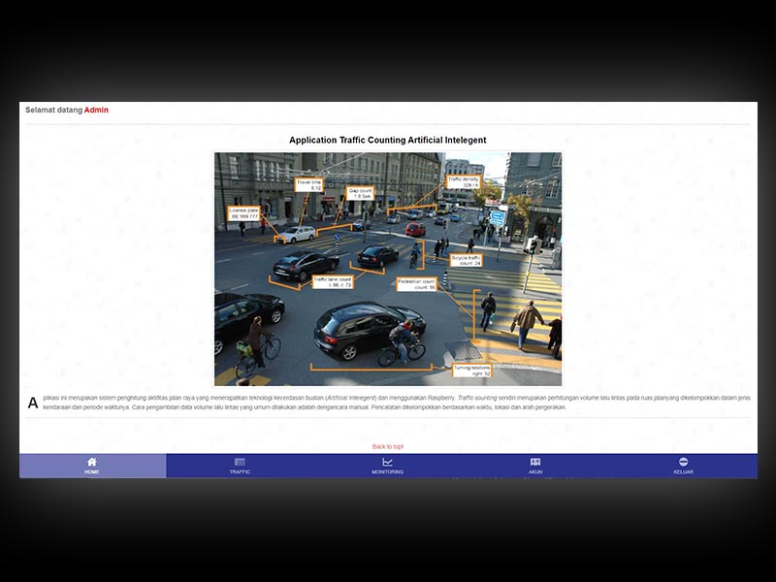Click the traffic intersection image
The image size is (776, 582).
(x=387, y=267)
